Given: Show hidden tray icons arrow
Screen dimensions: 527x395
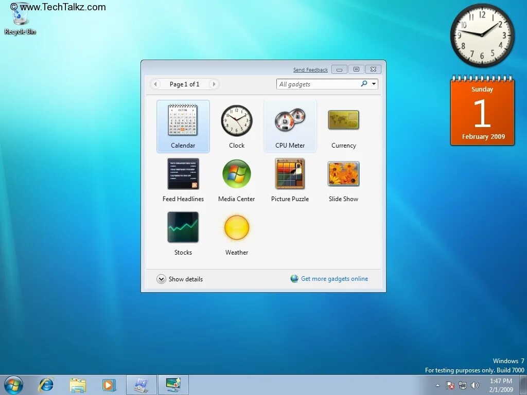Looking at the screenshot, I should pyautogui.click(x=437, y=385).
